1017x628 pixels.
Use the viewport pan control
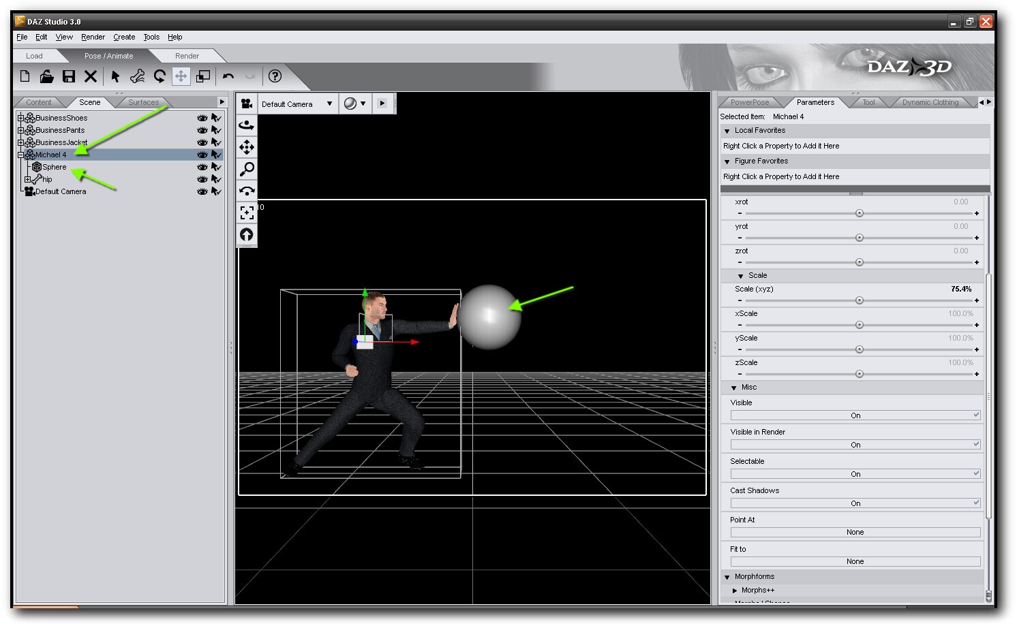247,147
